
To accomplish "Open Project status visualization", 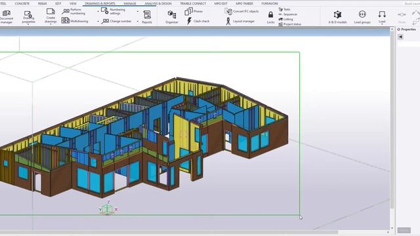I will coord(290,24).
